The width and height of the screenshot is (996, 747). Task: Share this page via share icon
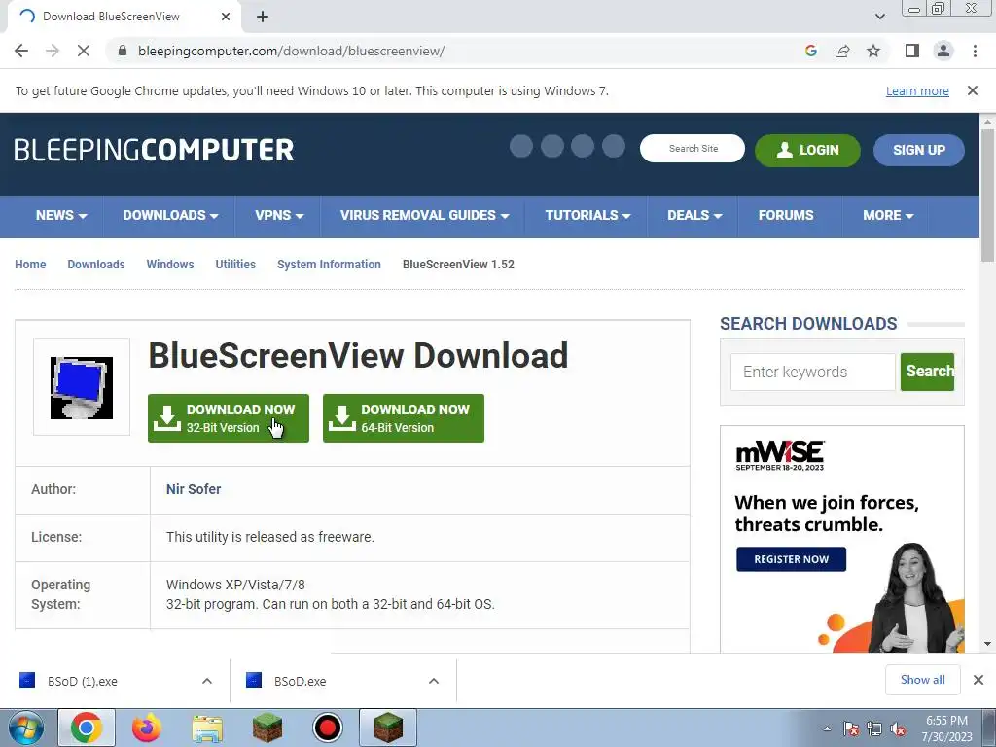[842, 51]
